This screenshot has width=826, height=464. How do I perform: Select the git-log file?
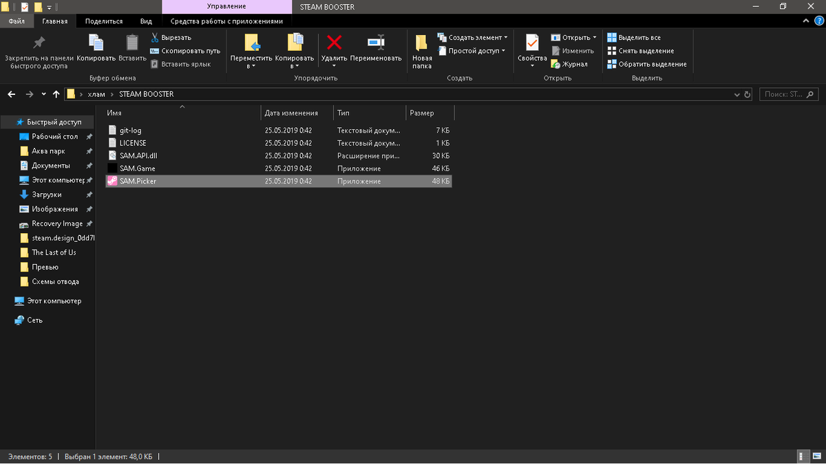(x=279, y=131)
